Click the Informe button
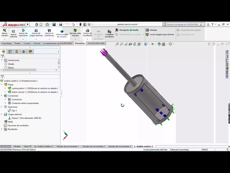Screen dimensions: 230x173 [151, 30]
